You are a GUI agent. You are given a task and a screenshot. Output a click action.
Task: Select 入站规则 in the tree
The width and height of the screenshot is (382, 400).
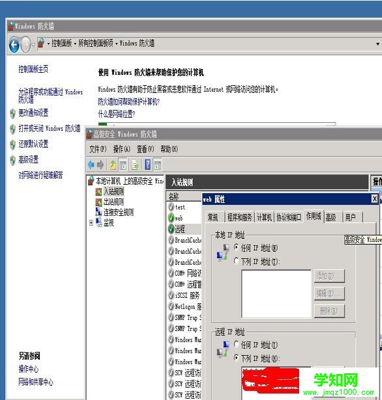tap(113, 191)
